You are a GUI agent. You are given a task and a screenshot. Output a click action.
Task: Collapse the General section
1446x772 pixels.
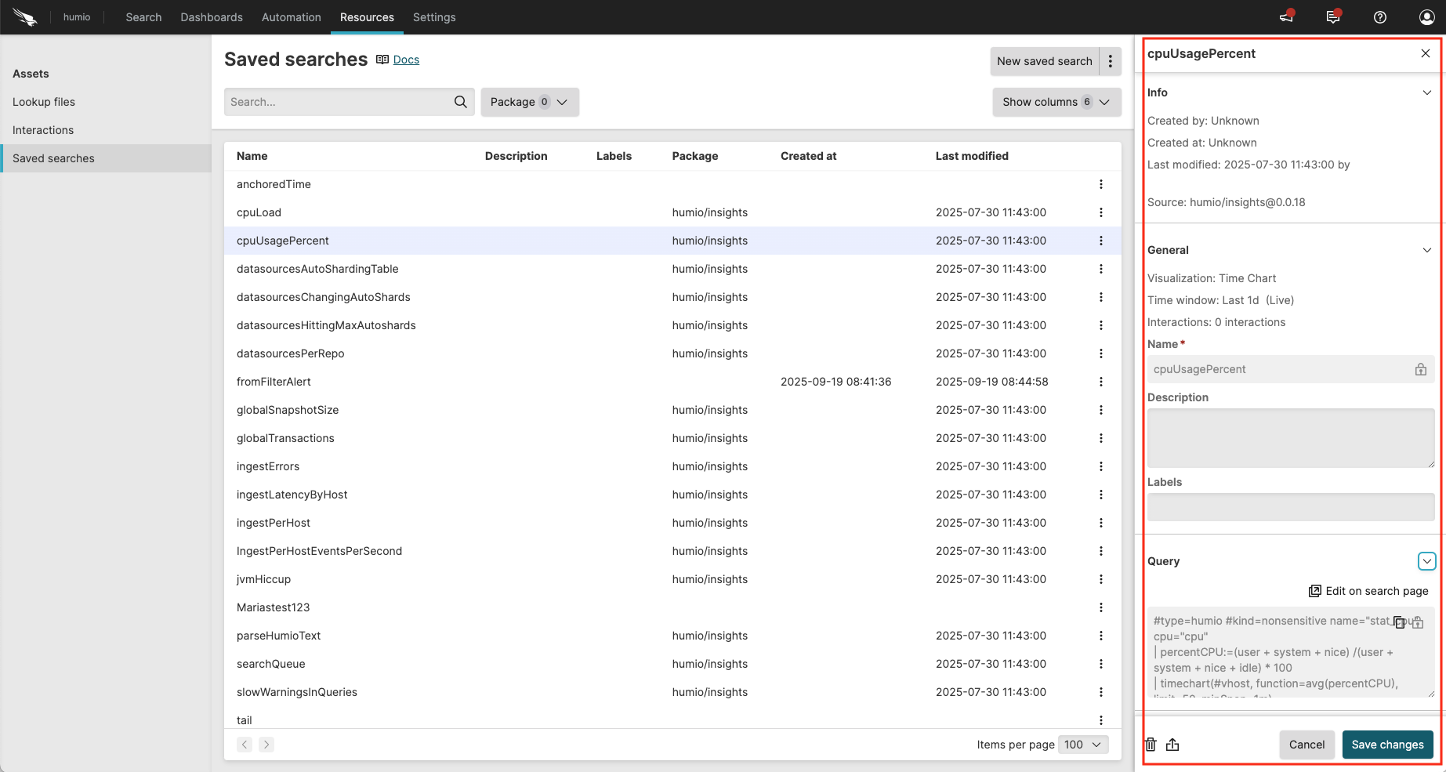1427,250
